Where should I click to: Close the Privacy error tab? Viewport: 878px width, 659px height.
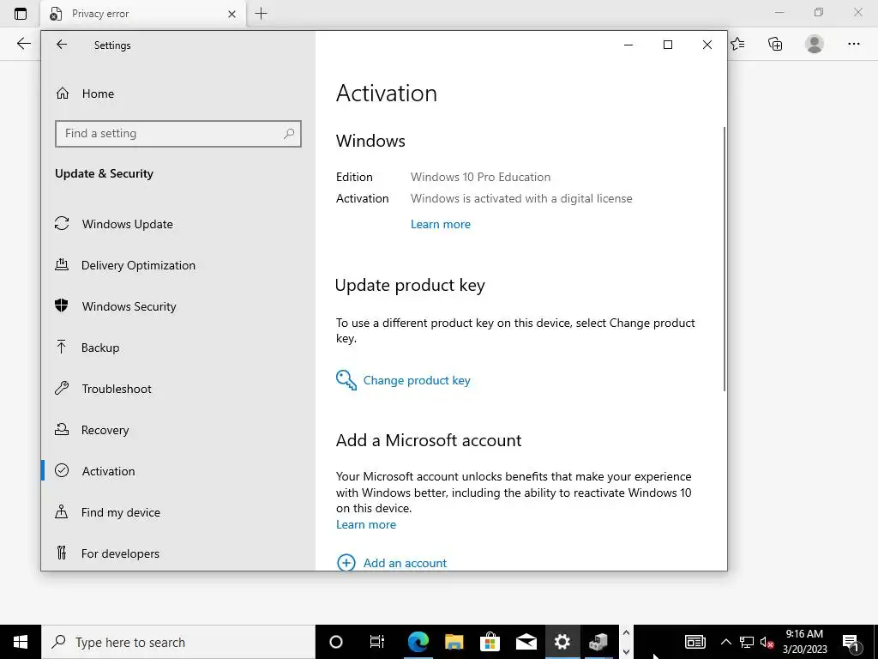pos(232,14)
